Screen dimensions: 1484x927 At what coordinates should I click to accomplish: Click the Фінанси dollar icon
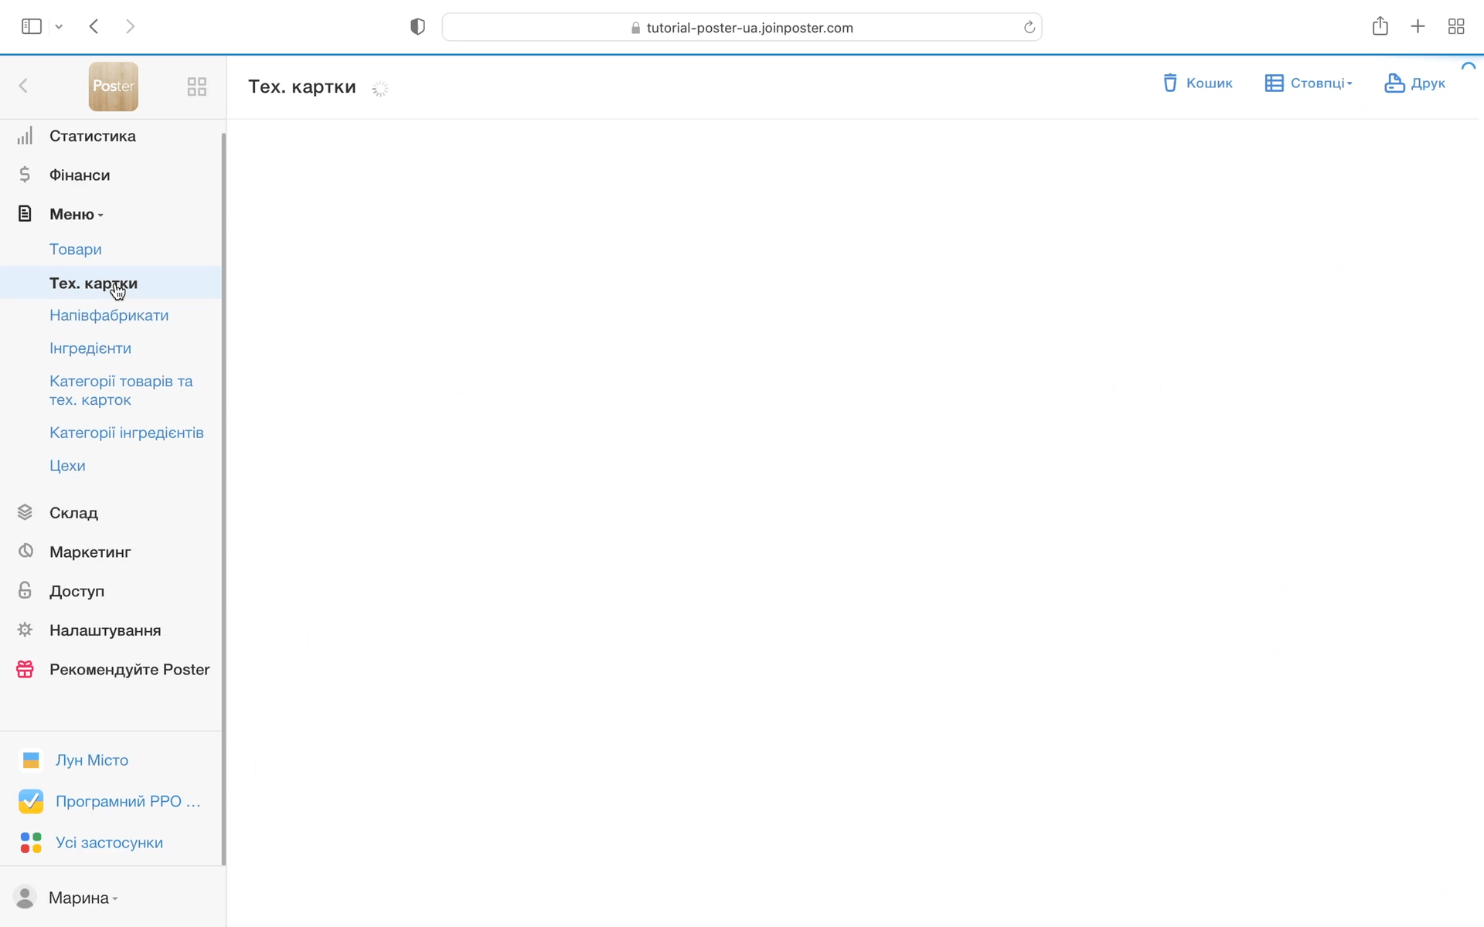point(25,175)
